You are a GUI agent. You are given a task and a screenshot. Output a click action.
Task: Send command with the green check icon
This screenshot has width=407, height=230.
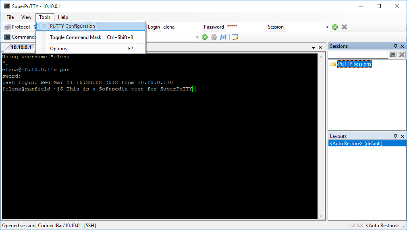coord(205,37)
